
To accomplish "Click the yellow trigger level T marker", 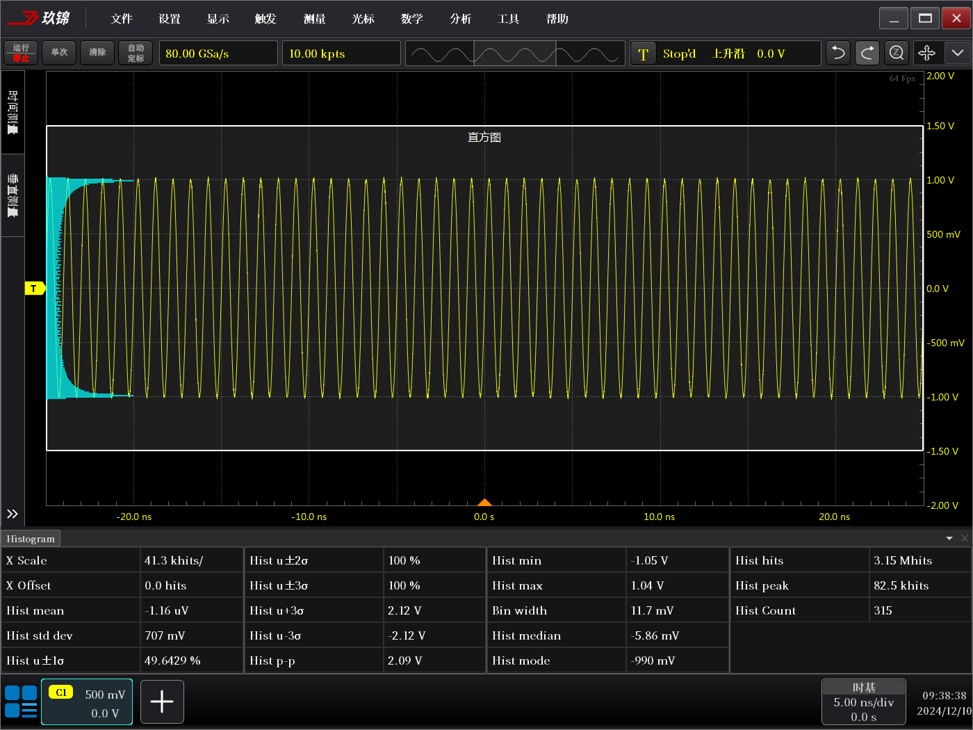I will pos(35,289).
